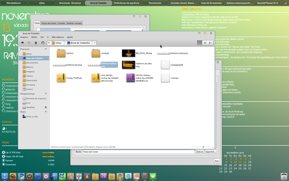This screenshot has width=289, height=181.
Task: Select the ubuntu heavy metal rar archive
Action: point(131,78)
